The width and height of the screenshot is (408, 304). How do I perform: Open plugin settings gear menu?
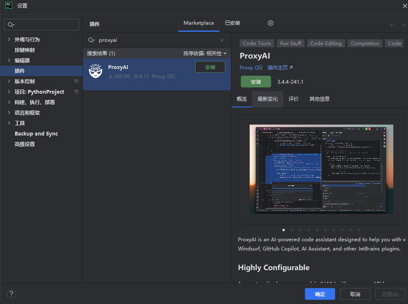pyautogui.click(x=271, y=23)
